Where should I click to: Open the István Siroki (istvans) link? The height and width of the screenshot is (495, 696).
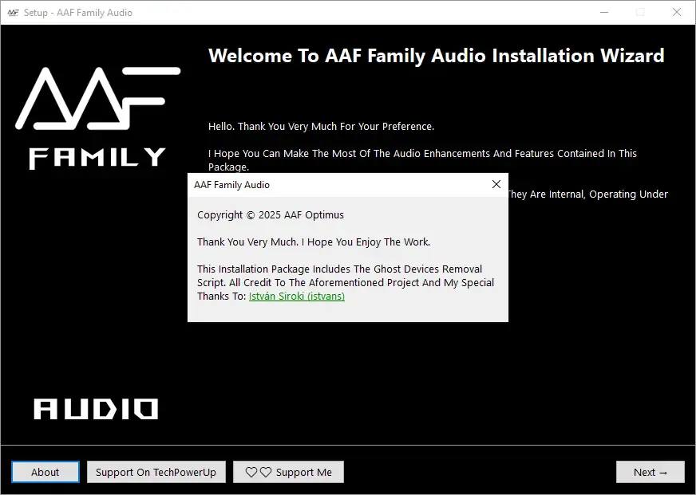(x=297, y=296)
